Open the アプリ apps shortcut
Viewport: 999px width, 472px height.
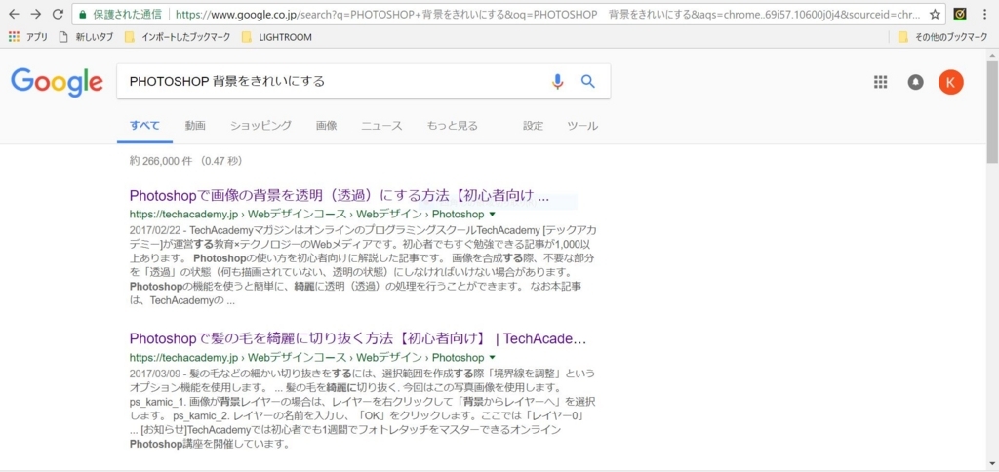point(28,37)
